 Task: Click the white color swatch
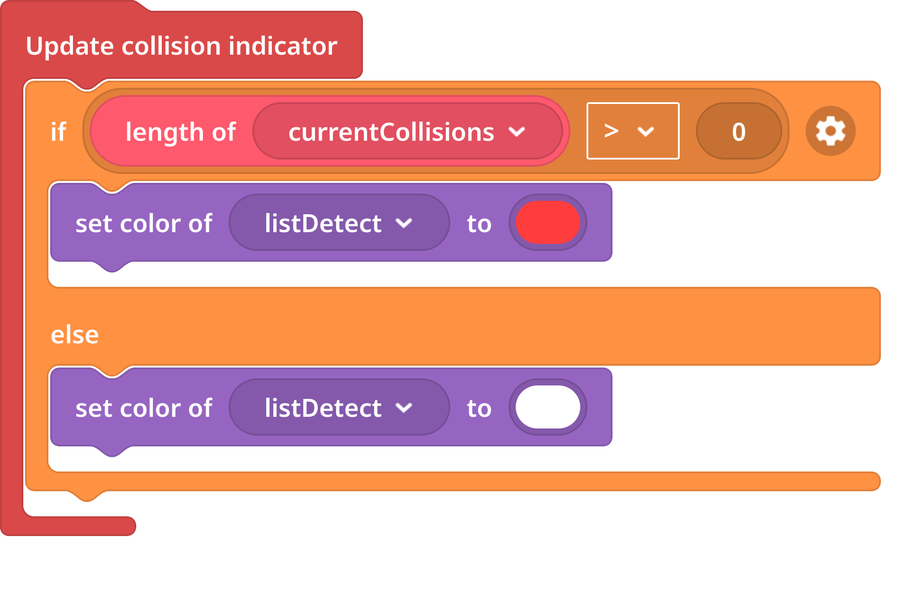click(548, 407)
